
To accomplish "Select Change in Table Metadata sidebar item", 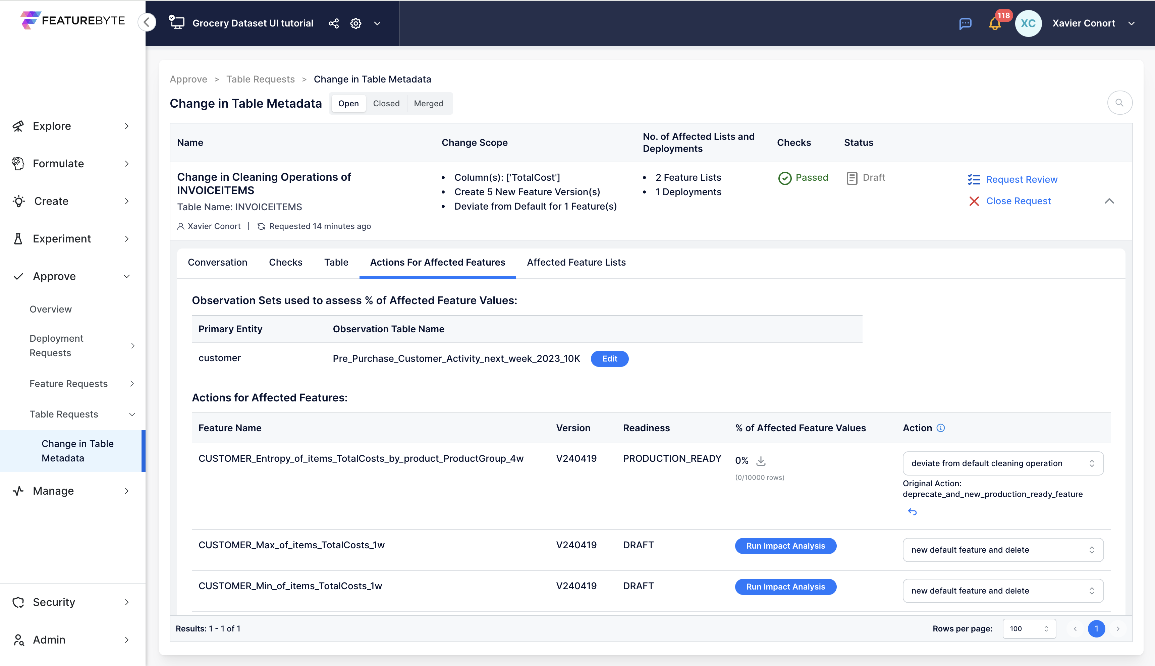I will click(72, 451).
